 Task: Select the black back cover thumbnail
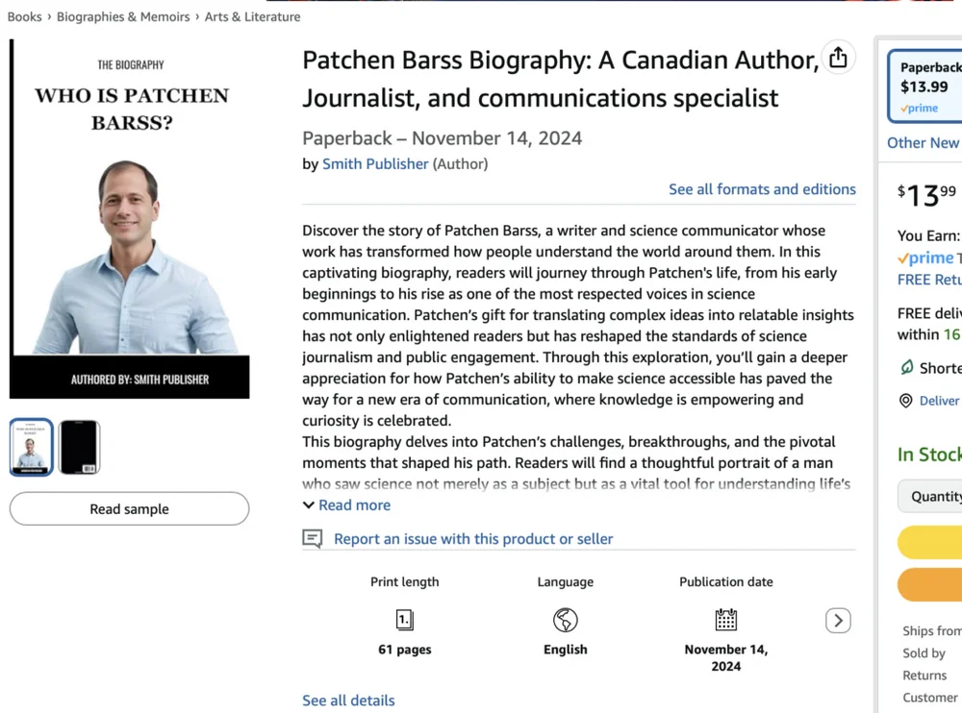(x=79, y=447)
